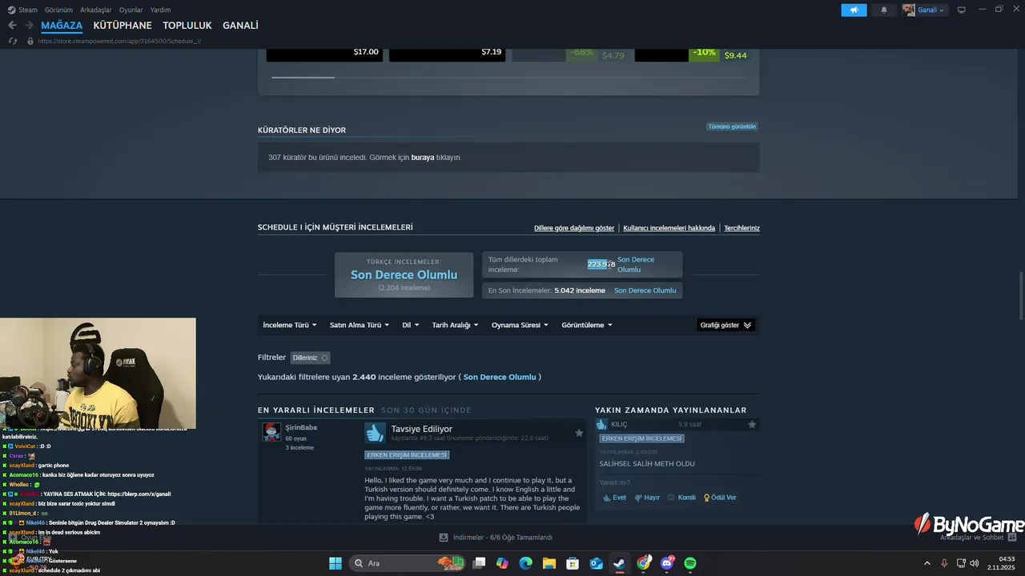Image resolution: width=1025 pixels, height=576 pixels.
Task: Expand the Grafiği göster chart
Action: point(726,325)
